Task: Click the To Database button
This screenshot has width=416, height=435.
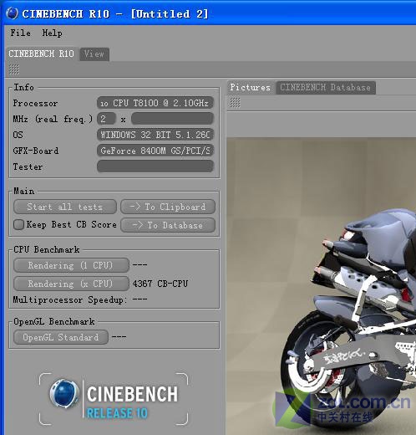Action: click(168, 225)
